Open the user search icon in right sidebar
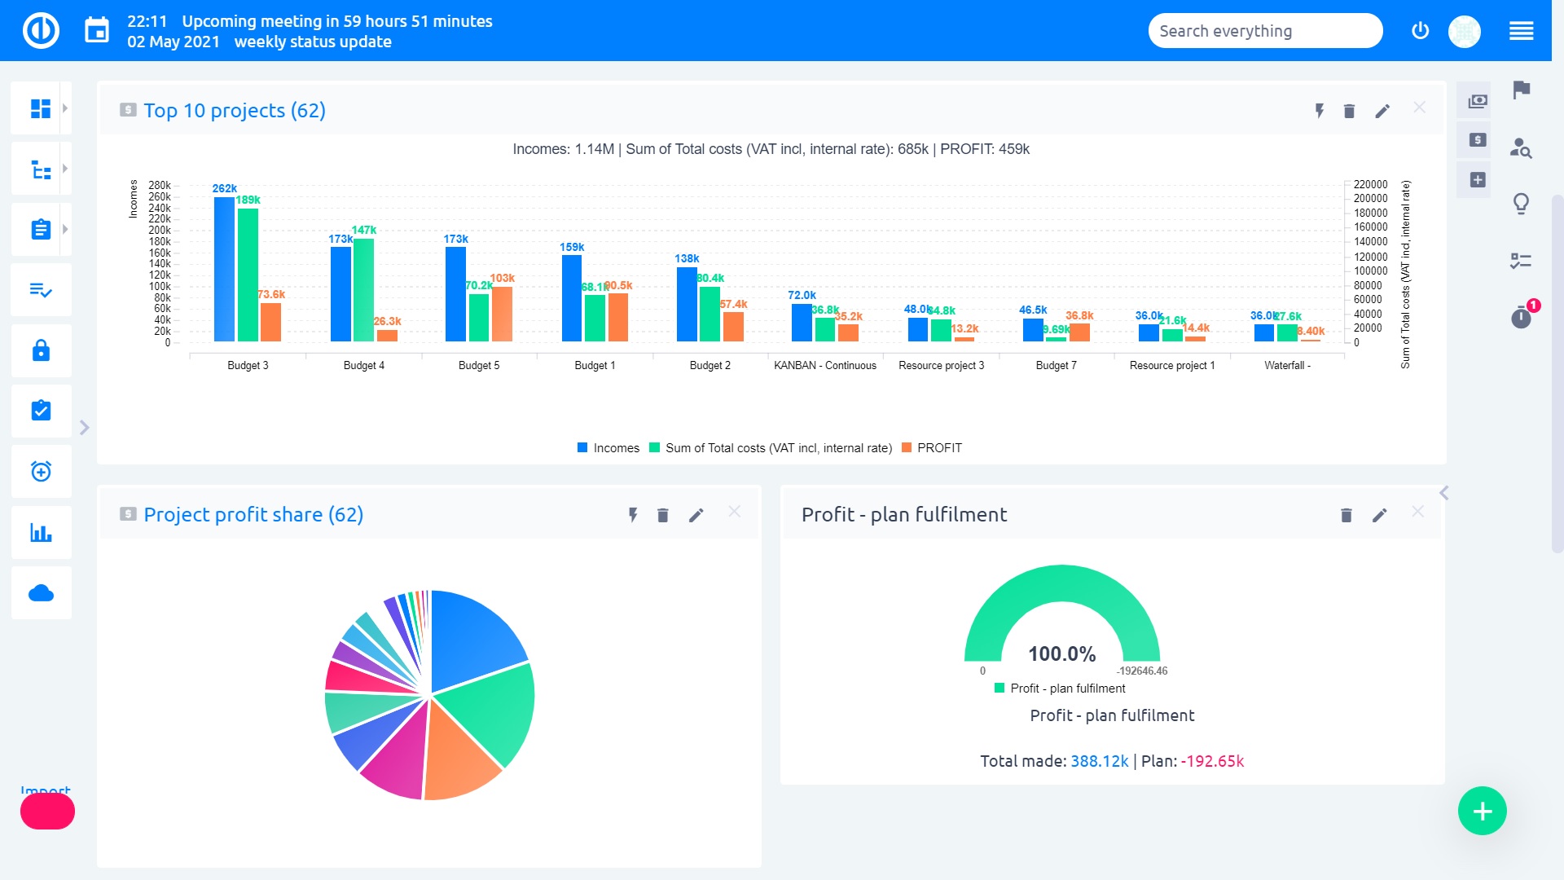Screen dimensions: 1564x880 (1521, 147)
